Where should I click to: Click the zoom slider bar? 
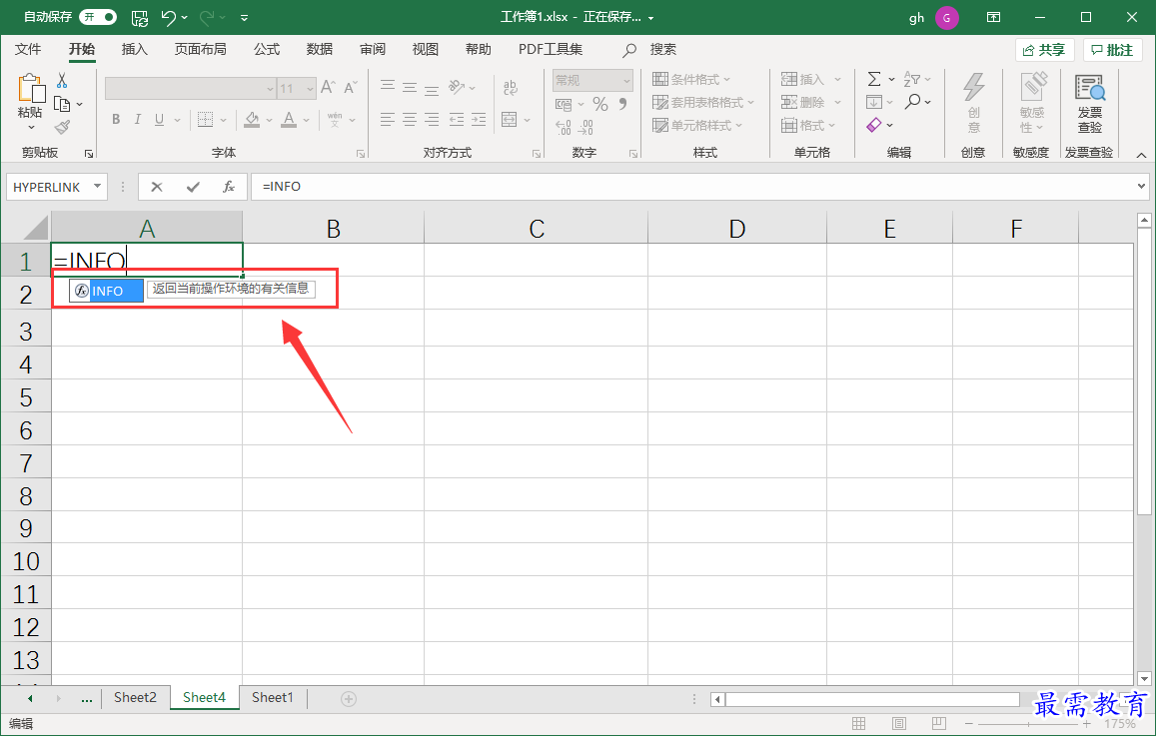(x=1028, y=724)
